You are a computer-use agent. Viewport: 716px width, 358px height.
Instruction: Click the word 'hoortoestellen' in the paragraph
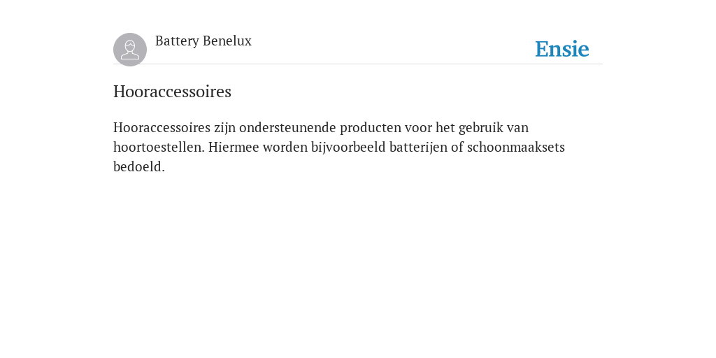click(x=159, y=147)
